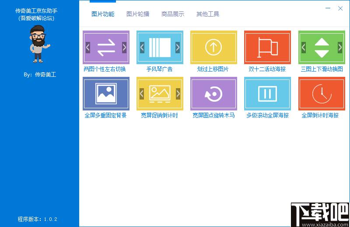Click the 双十二活动海报 label link
The width and height of the screenshot is (350, 227).
tap(267, 69)
